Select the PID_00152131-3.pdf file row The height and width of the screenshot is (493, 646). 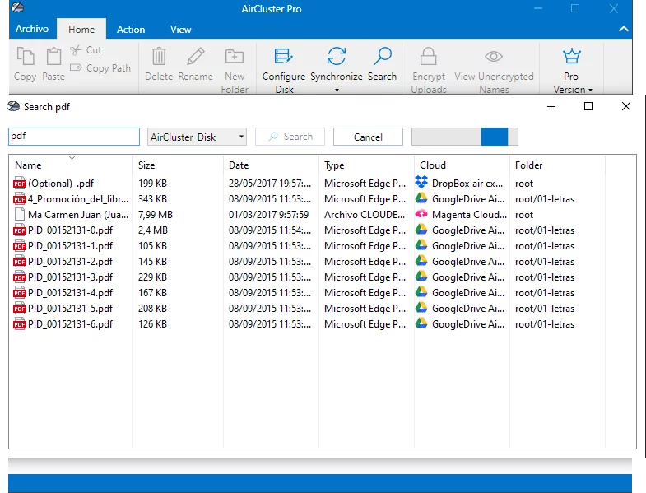click(x=70, y=277)
